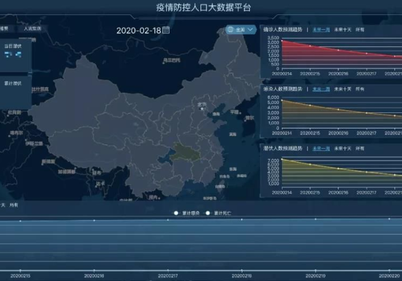Click 20200214 data point on confirmed chart
The width and height of the screenshot is (402, 281).
(282, 41)
